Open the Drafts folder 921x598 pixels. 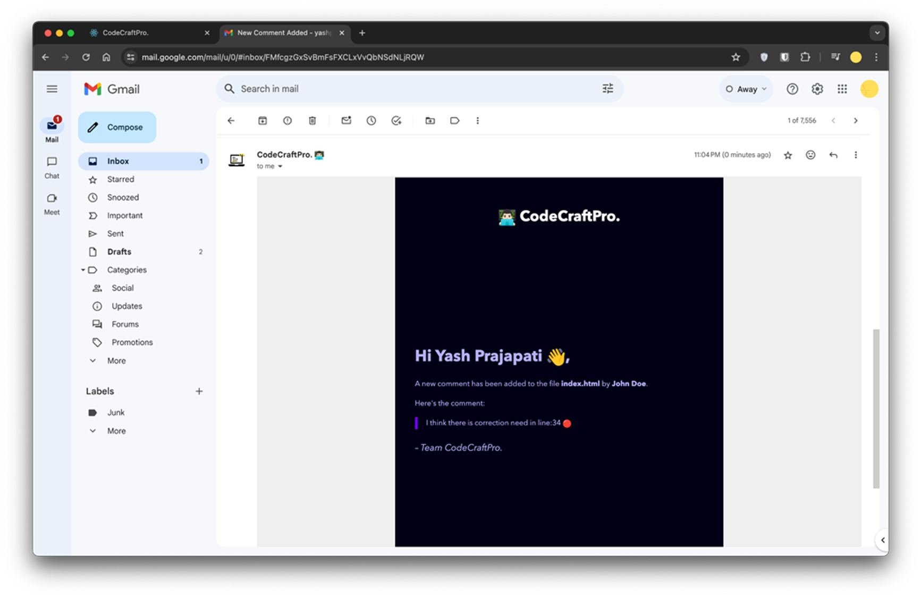[x=143, y=251]
